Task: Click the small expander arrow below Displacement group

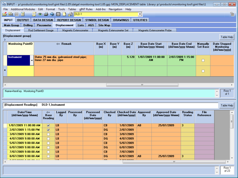Action: pyautogui.click(x=5, y=40)
